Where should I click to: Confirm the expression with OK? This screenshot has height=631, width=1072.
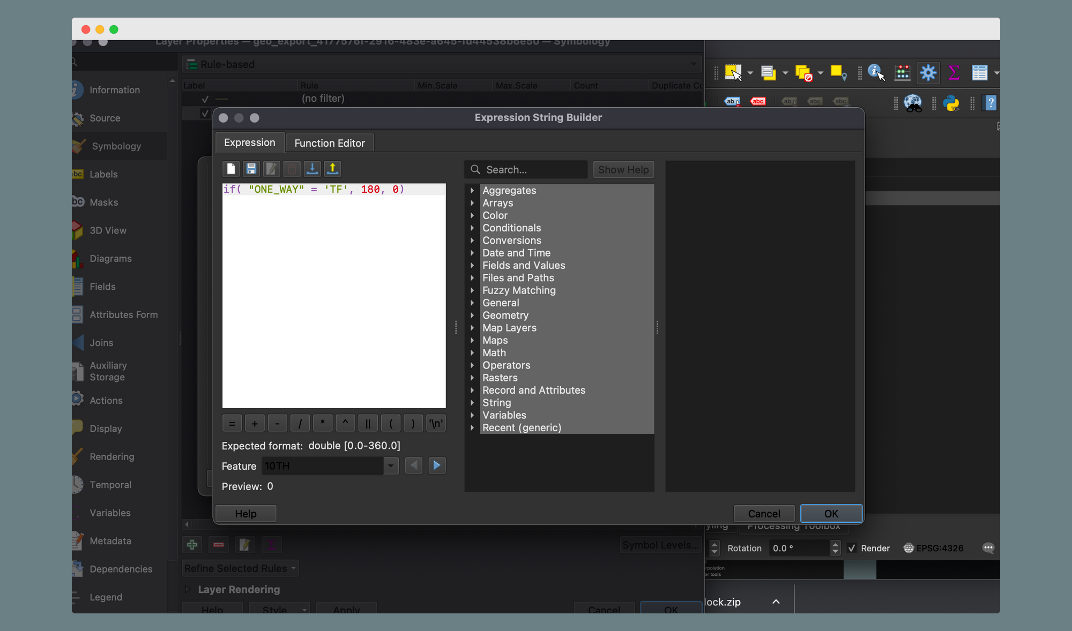(831, 514)
